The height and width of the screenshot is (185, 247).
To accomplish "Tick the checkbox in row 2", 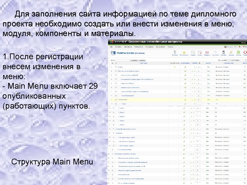I will [x=116, y=71].
